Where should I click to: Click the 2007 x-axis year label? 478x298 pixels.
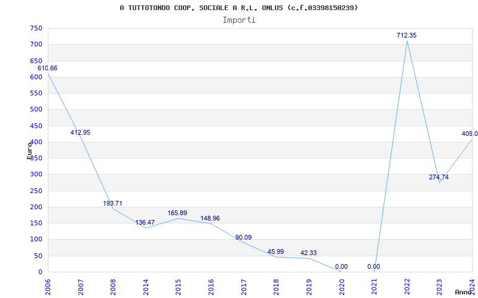pyautogui.click(x=81, y=288)
